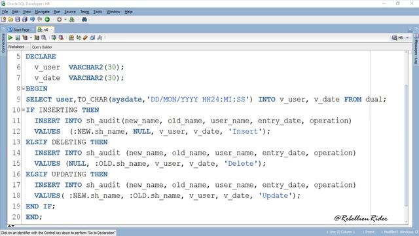Click the blue Undo arrow icon
Viewport: 419px width, 236px height.
(x=32, y=20)
